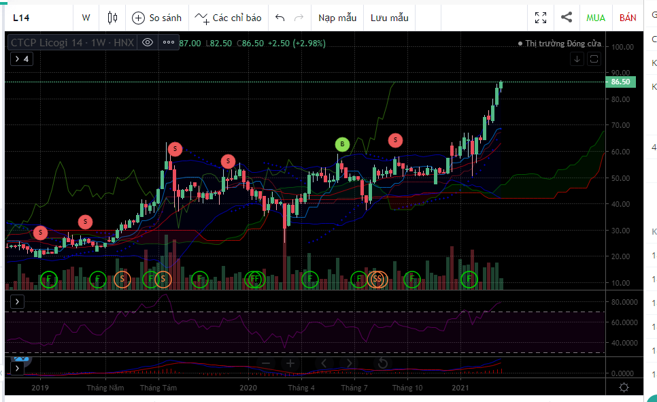Click the So sánh compare button
The width and height of the screenshot is (657, 402).
[156, 18]
